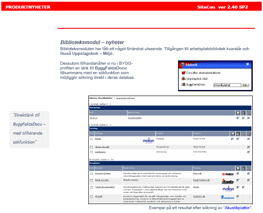Tick the Info checkbox for Molan company
The image size is (263, 213).
click(x=91, y=139)
